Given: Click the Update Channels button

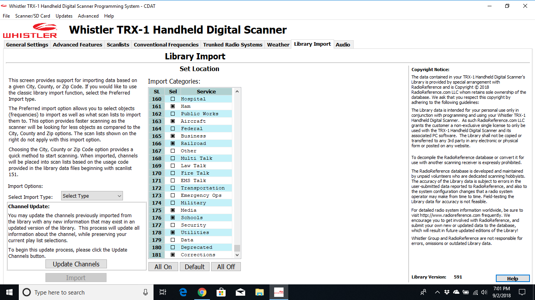Looking at the screenshot, I should (76, 264).
